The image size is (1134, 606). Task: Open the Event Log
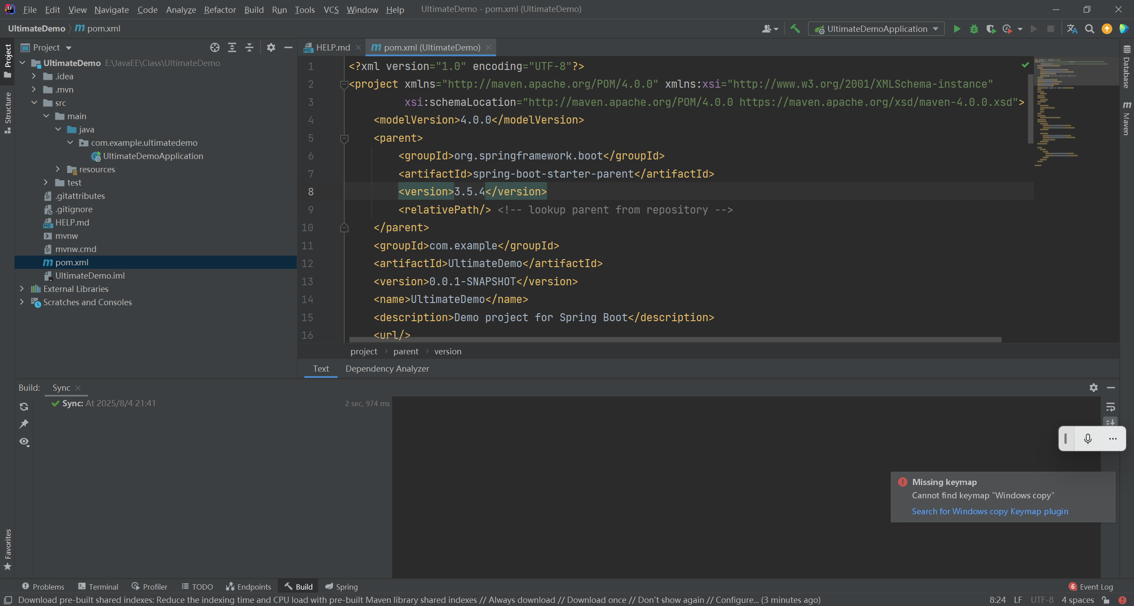pos(1091,587)
